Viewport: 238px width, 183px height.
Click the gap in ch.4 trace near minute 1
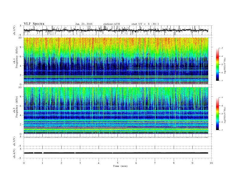coord(43,153)
